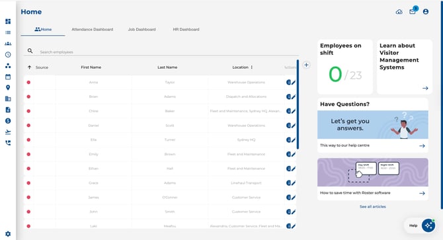Screen dimensions: 443x240
Task: Click the Employees on shift card
Action: (345, 67)
